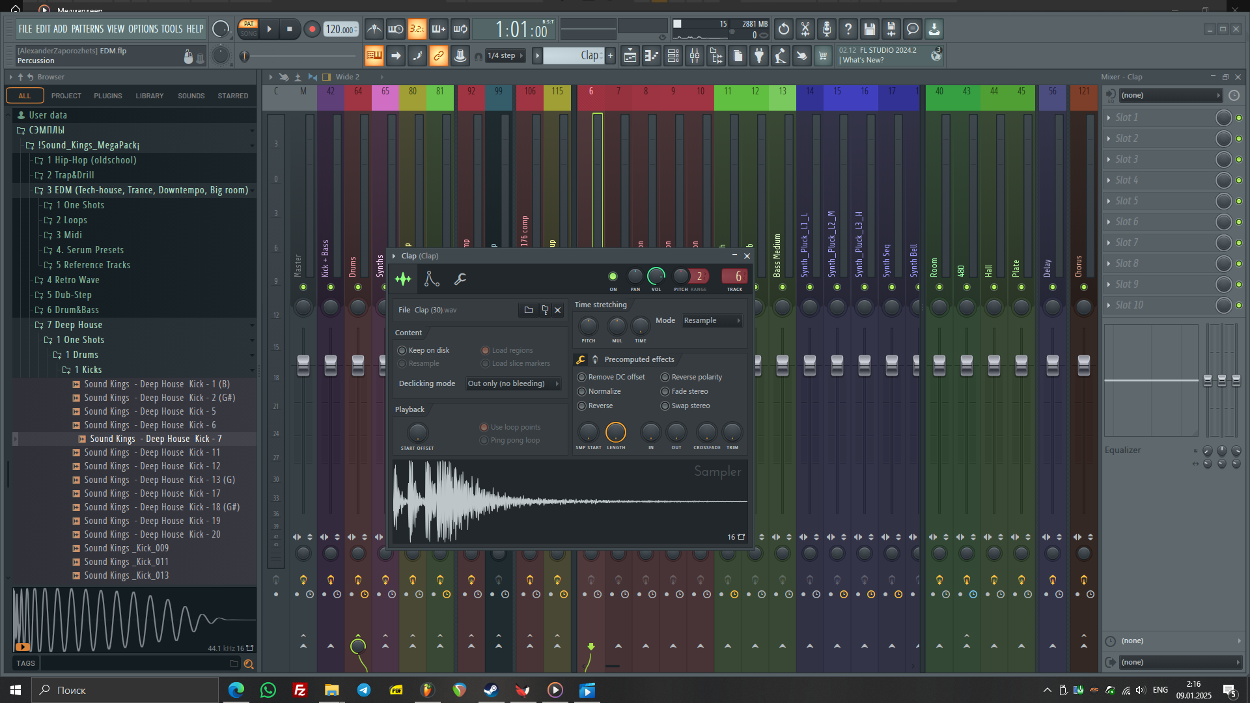Open the mixer input (none) dropdown at top
This screenshot has width=1250, height=703.
click(x=1170, y=96)
